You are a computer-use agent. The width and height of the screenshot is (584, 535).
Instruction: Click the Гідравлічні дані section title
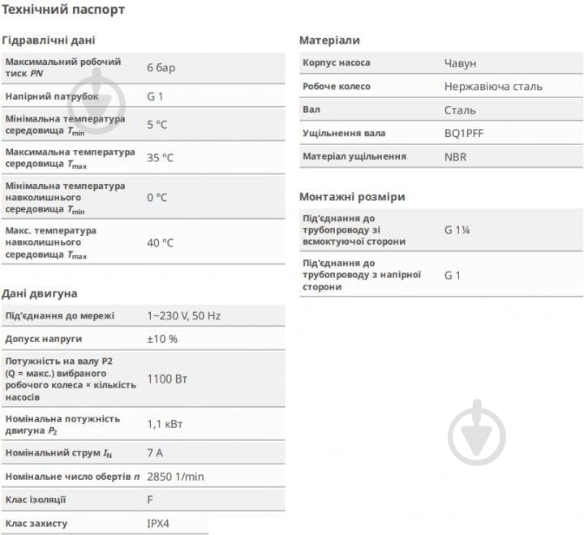49,41
